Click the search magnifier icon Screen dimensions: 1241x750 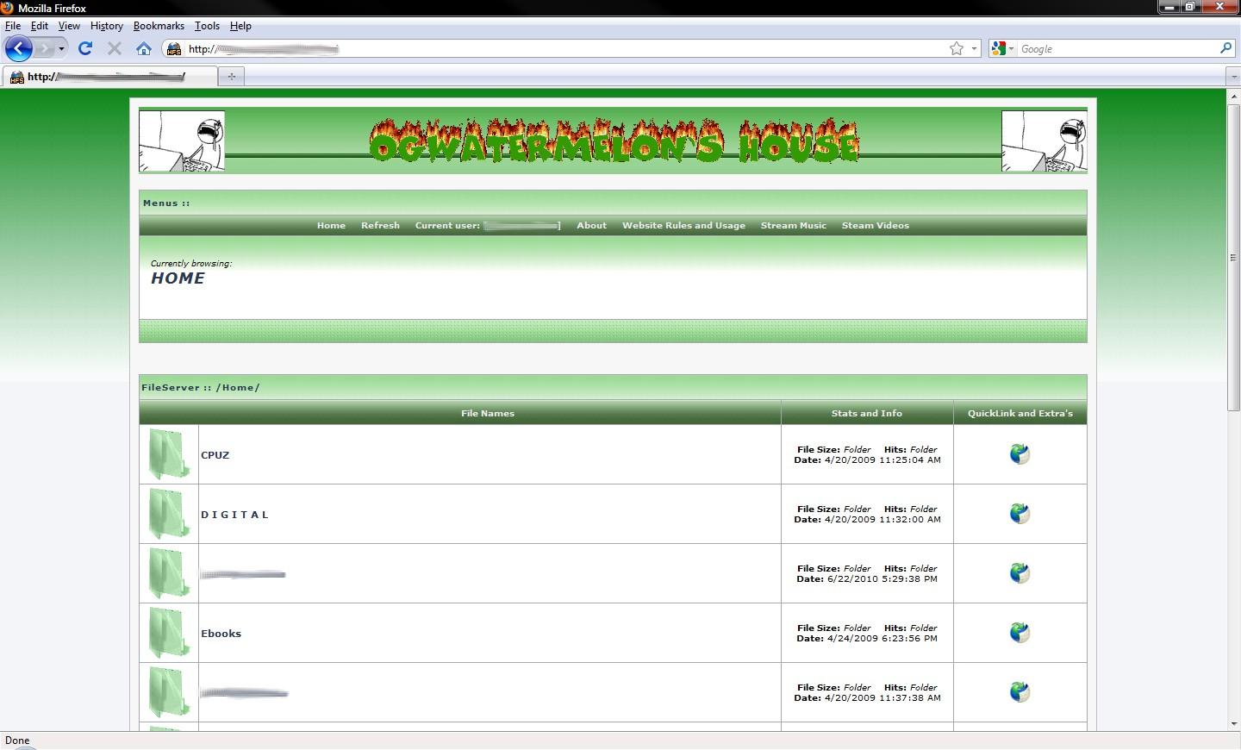click(1226, 48)
